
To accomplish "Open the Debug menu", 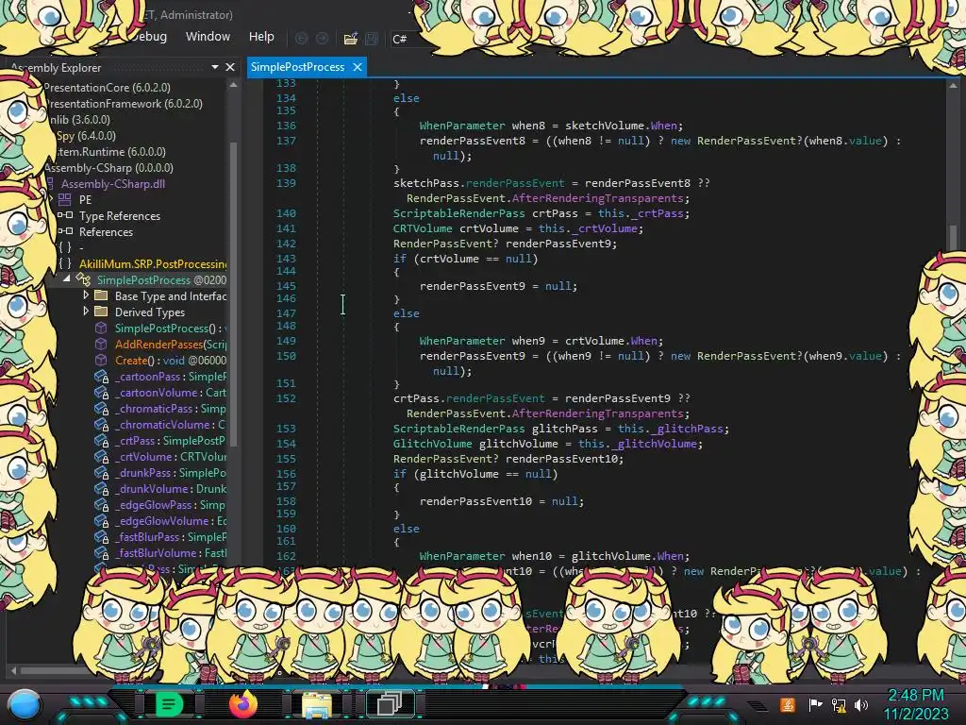I will click(x=148, y=37).
